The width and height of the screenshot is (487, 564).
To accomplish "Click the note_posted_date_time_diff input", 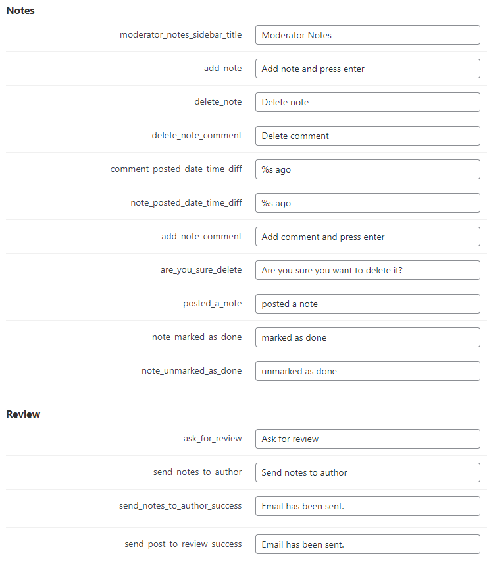I will point(368,203).
